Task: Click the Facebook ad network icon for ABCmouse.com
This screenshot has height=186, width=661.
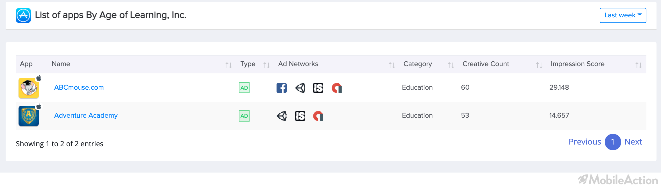Action: click(x=281, y=88)
